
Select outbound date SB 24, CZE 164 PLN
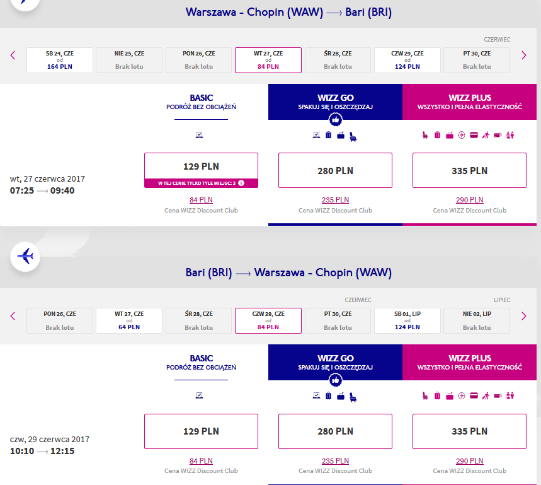click(60, 60)
